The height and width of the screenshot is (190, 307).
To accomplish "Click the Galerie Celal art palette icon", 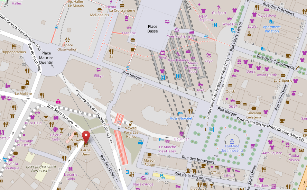I will (x=55, y=129).
